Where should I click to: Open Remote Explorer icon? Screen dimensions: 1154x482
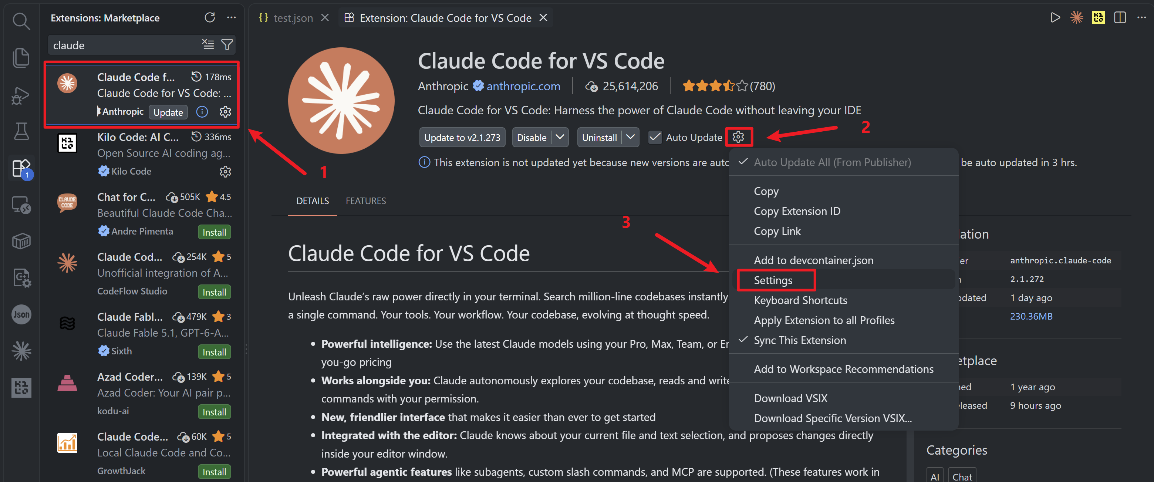(x=21, y=205)
